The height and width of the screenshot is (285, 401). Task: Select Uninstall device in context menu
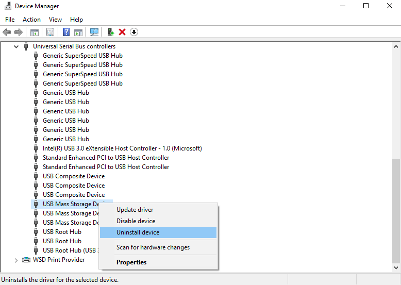[x=158, y=232]
